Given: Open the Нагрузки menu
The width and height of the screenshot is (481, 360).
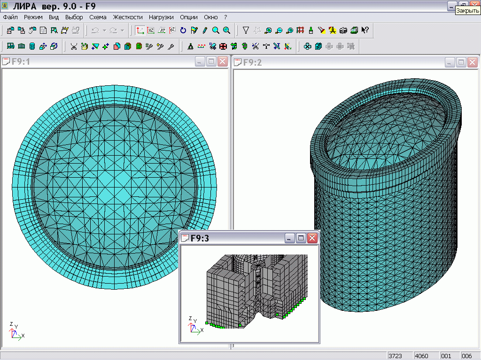Looking at the screenshot, I should (161, 17).
